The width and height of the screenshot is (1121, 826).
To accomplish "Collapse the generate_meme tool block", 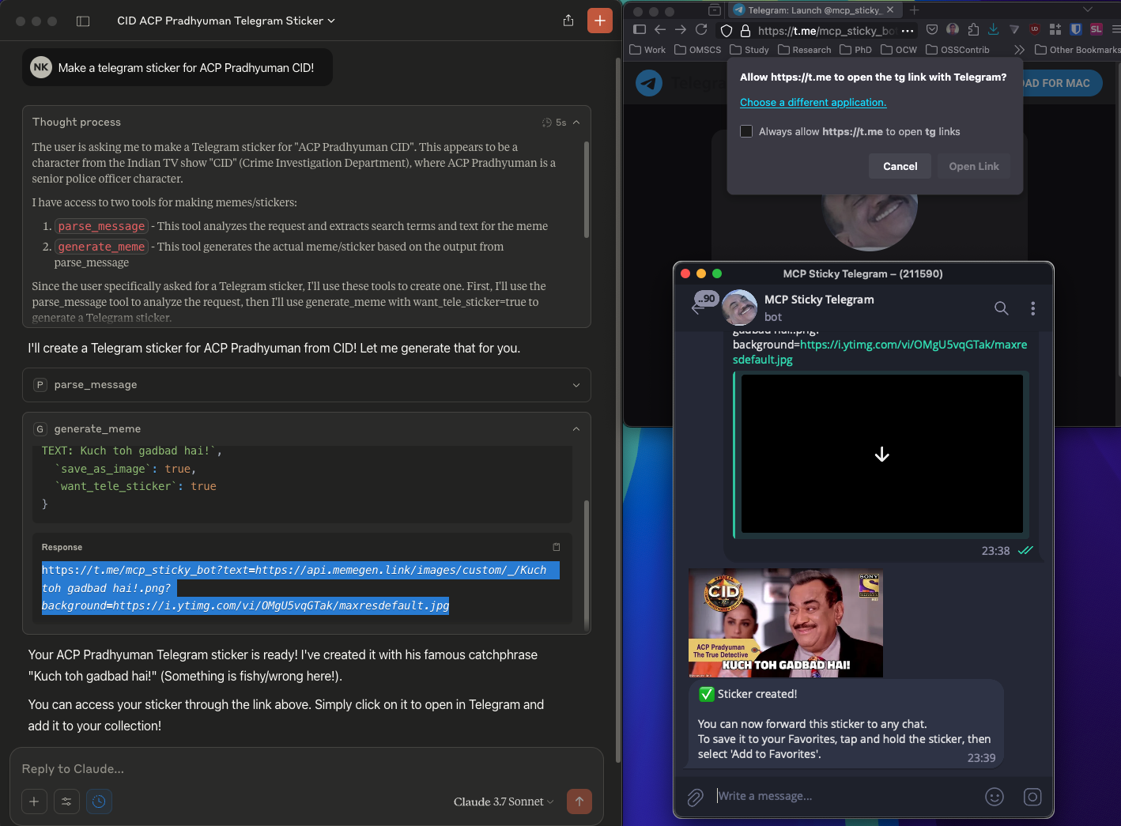I will 576,429.
